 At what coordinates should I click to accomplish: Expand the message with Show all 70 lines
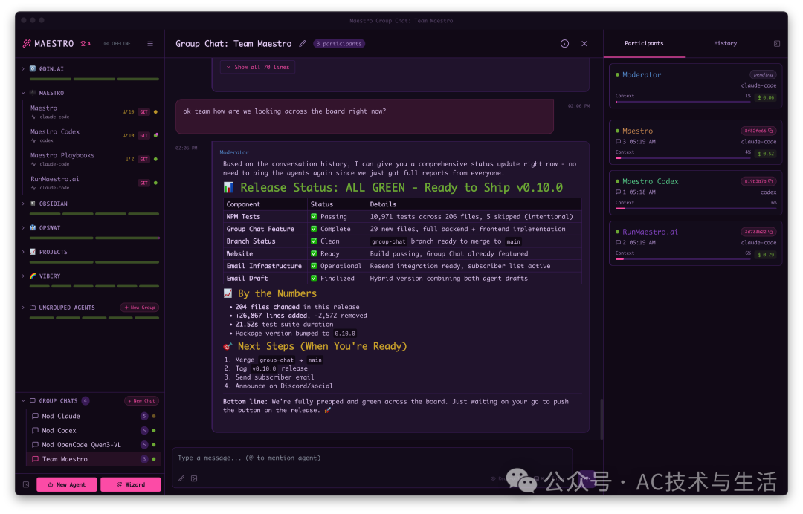(x=258, y=67)
